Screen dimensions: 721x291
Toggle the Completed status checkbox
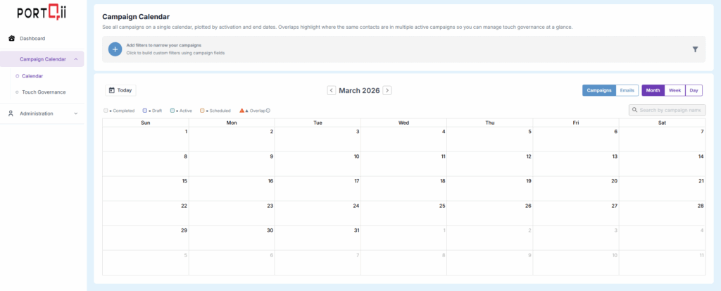point(106,111)
